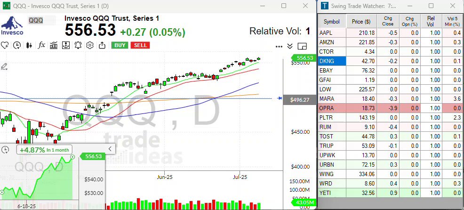The width and height of the screenshot is (464, 210).
Task: Select the GFAI row symbol
Action: tap(331, 80)
